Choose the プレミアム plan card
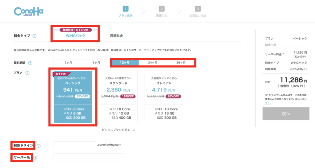This screenshot has width=315, height=168. (x=164, y=97)
